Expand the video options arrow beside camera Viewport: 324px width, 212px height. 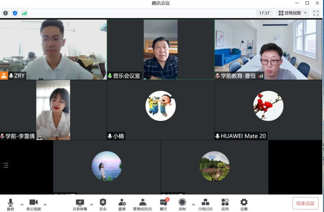point(45,205)
